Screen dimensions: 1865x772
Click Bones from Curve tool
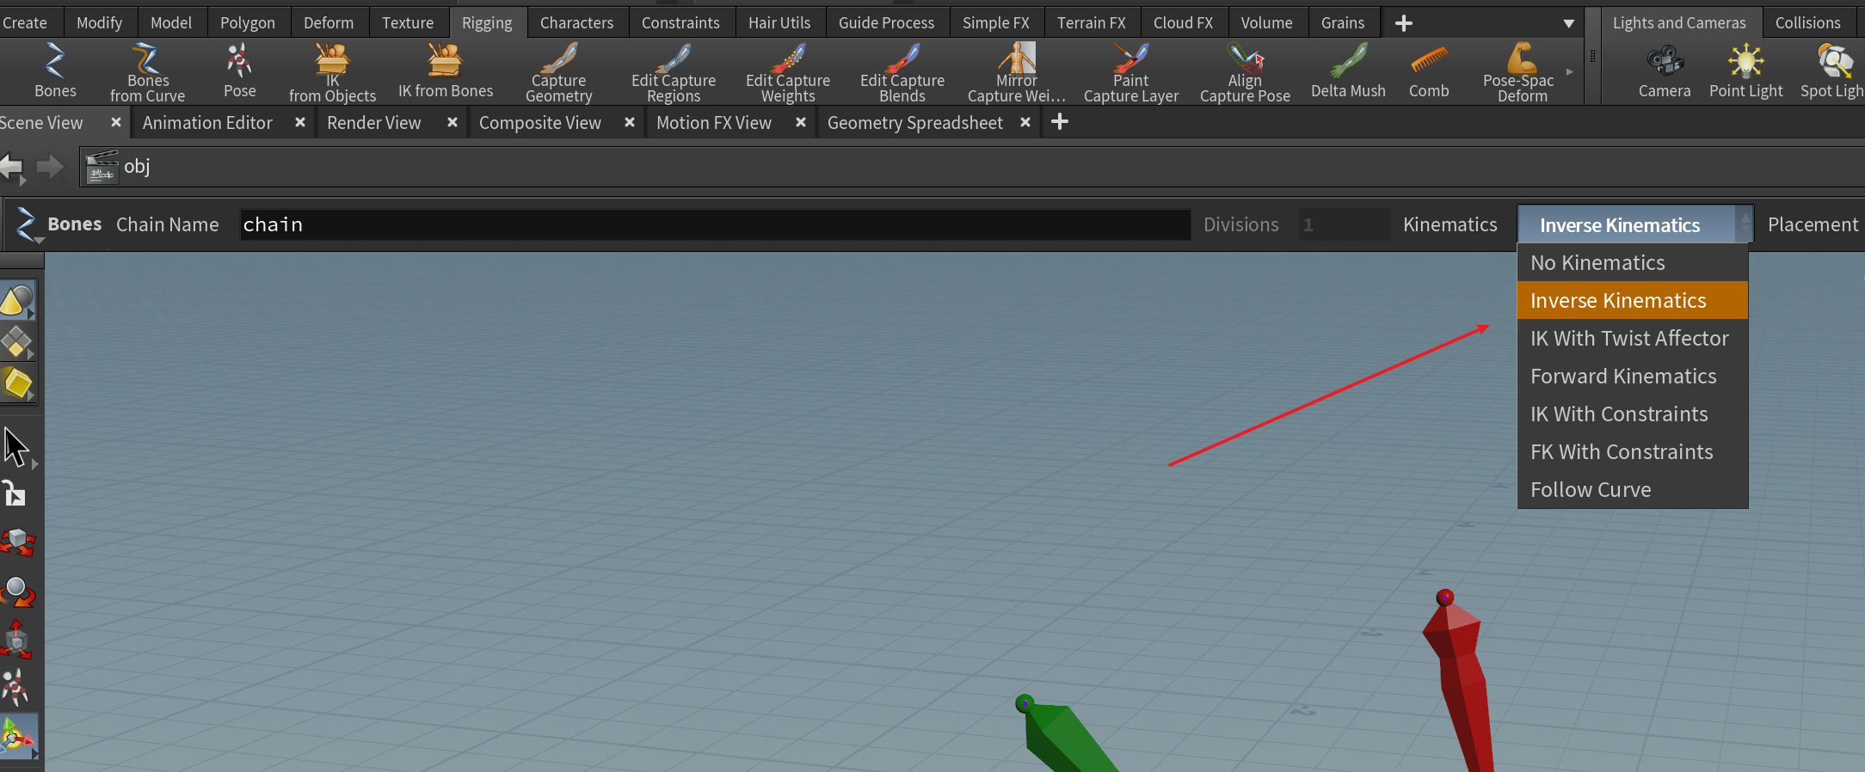click(x=147, y=72)
